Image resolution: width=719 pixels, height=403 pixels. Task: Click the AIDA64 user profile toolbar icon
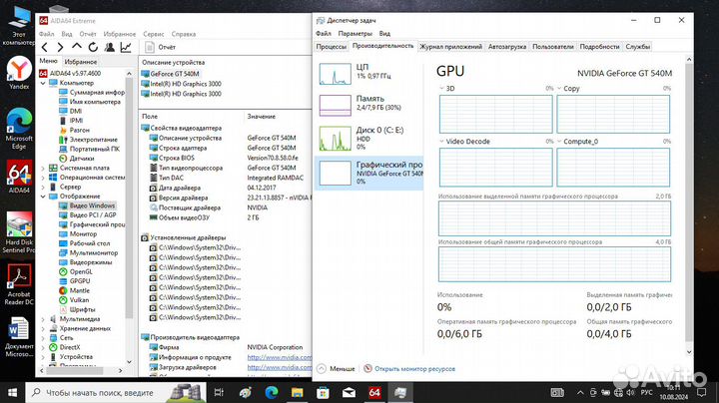point(109,47)
